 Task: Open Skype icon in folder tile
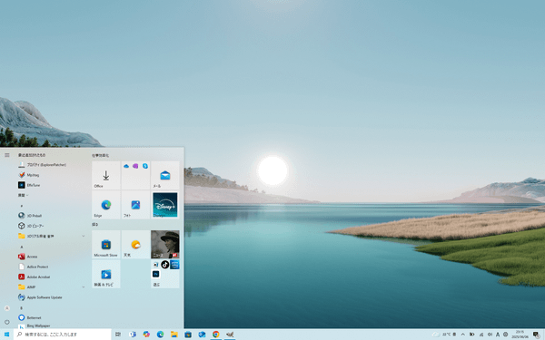pos(145,166)
